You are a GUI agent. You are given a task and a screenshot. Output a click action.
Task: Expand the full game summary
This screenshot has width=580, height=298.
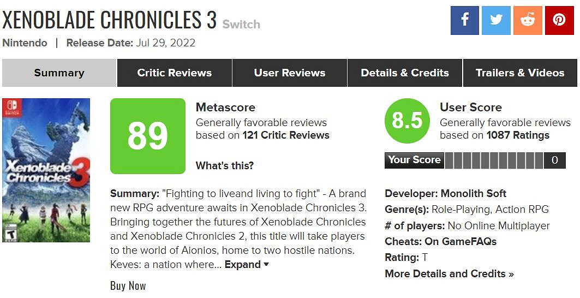coord(247,265)
